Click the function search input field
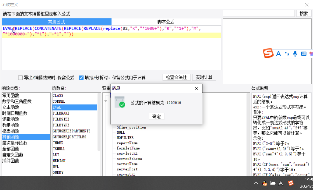 [x=259, y=14]
